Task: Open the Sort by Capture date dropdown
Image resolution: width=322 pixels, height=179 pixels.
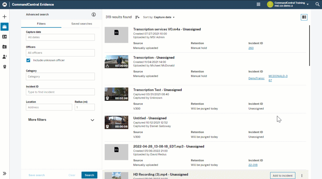Action: coord(159,17)
